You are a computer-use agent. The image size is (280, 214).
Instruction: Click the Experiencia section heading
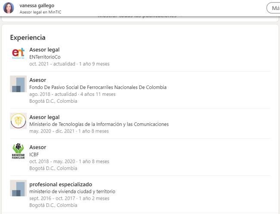28,37
